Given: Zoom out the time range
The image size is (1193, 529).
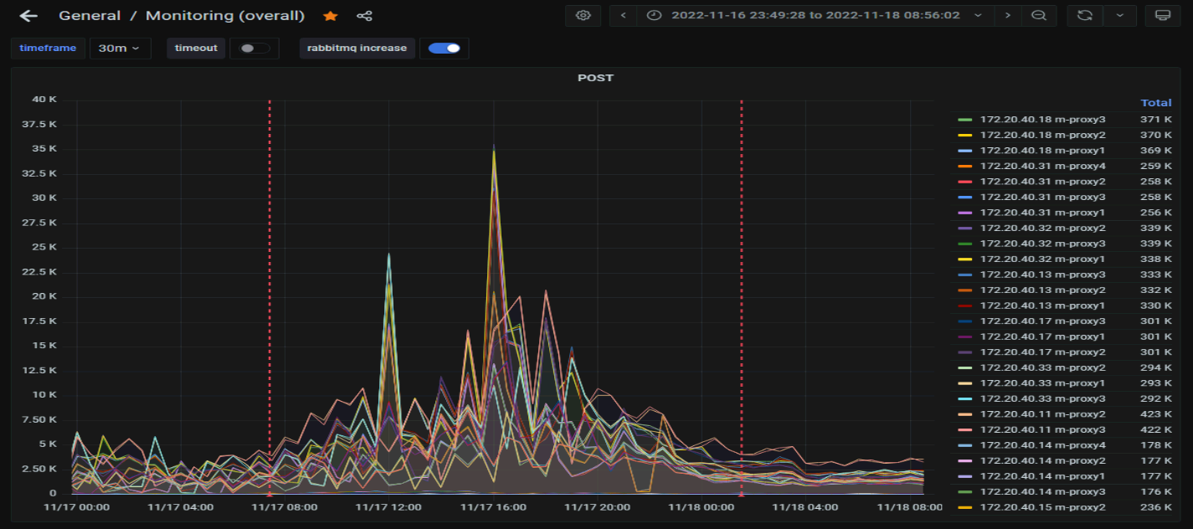Looking at the screenshot, I should coord(1039,16).
